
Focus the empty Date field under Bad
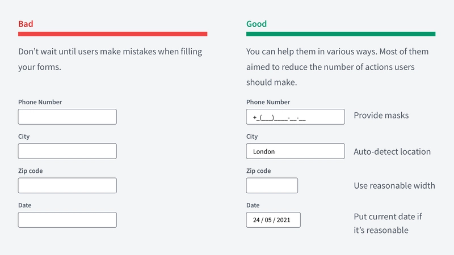(67, 220)
